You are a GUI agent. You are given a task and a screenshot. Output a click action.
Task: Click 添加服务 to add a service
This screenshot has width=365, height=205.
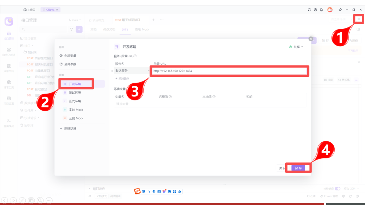click(123, 78)
